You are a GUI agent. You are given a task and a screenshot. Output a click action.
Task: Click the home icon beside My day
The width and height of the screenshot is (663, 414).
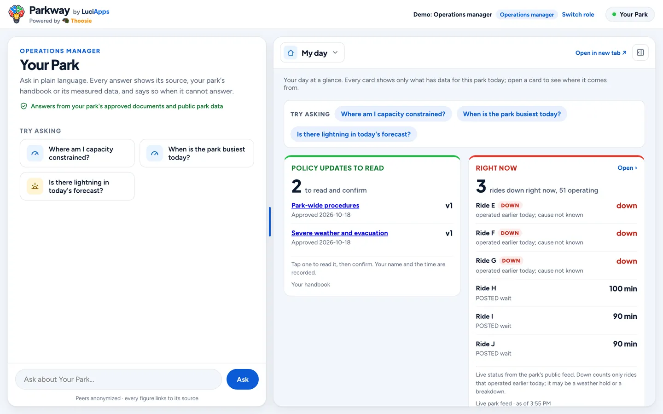[x=291, y=53]
